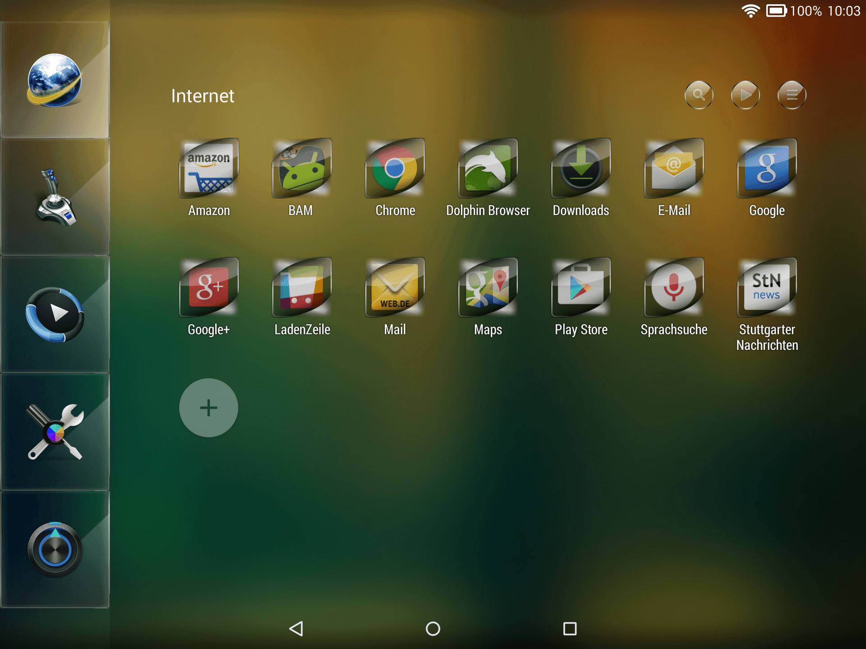Tap the battery status icon

(776, 10)
